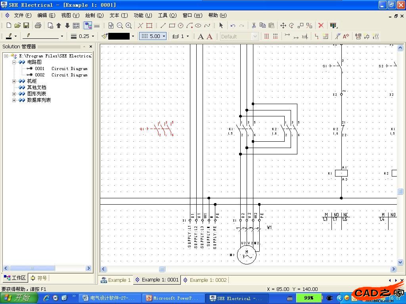Open the 绘制(D) menu
The width and height of the screenshot is (406, 304).
94,15
